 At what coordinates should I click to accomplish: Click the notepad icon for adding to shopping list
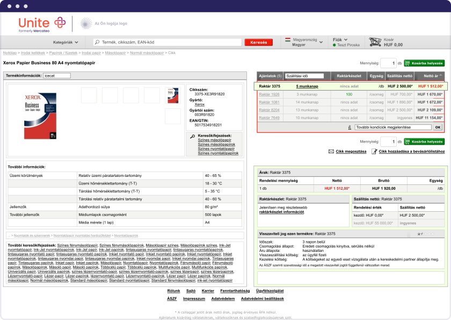click(374, 152)
